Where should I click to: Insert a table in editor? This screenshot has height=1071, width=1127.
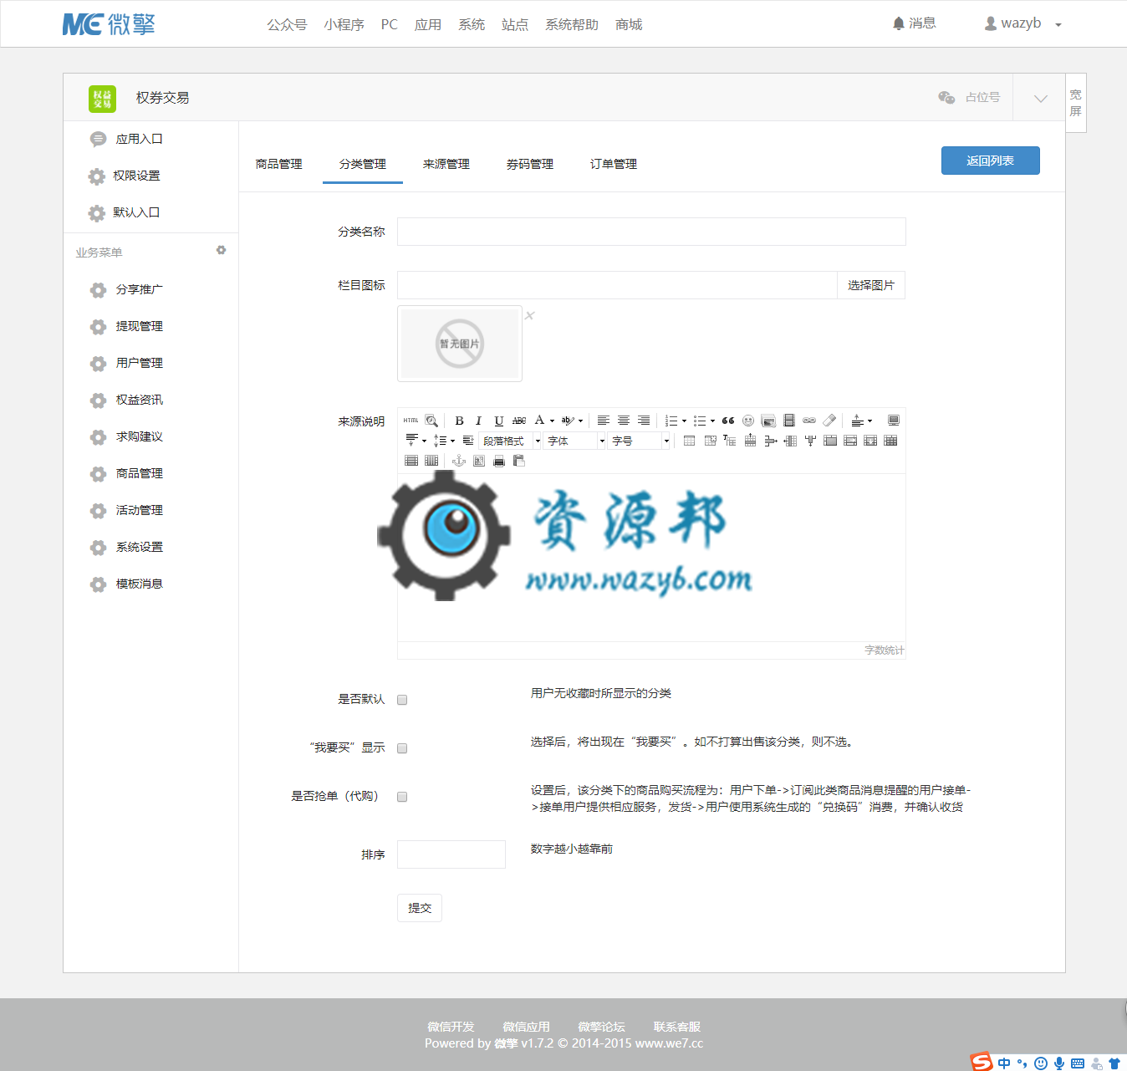pyautogui.click(x=689, y=441)
